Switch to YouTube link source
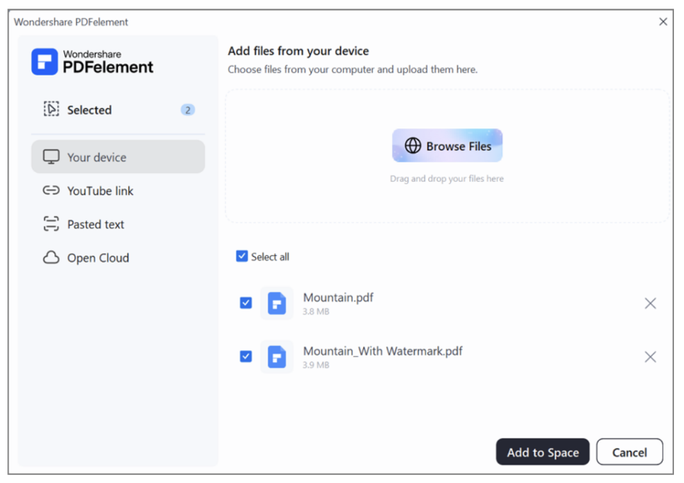 (118, 190)
